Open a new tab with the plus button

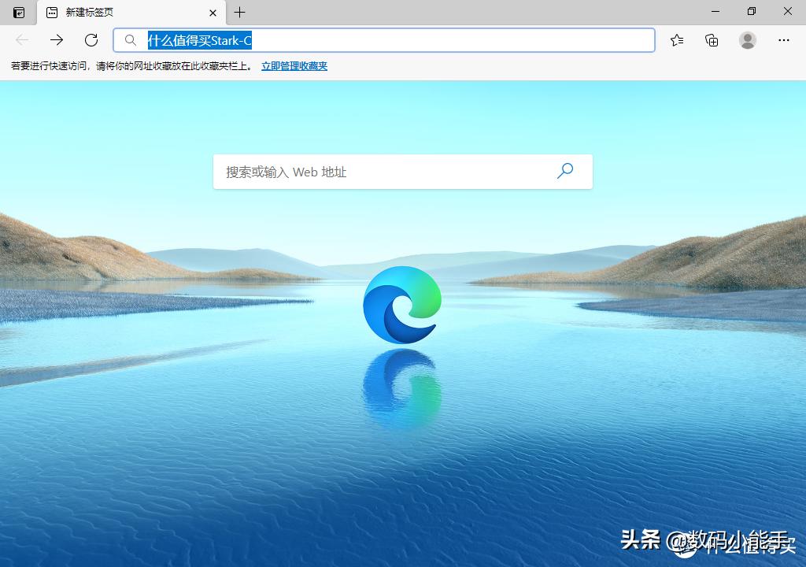(239, 12)
